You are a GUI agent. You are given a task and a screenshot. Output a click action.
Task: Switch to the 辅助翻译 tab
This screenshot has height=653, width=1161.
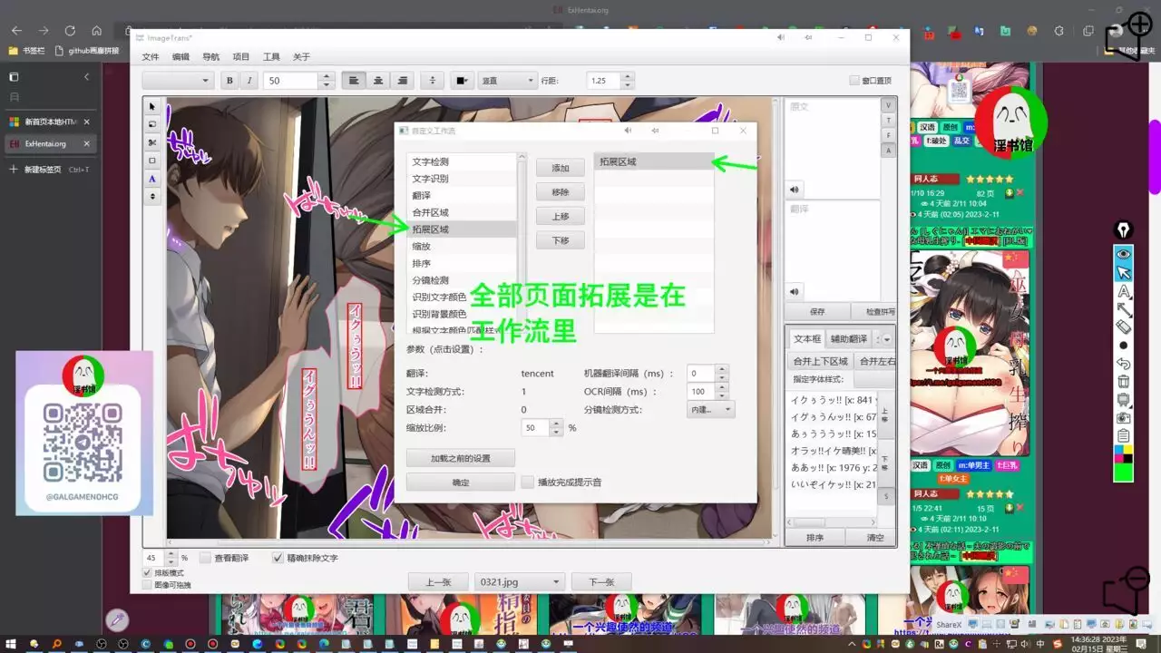[848, 339]
